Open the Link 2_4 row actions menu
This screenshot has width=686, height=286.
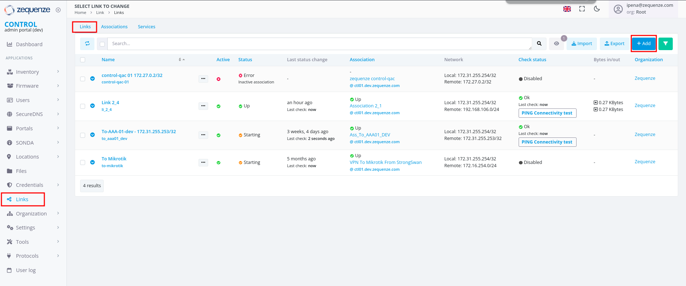coord(203,106)
